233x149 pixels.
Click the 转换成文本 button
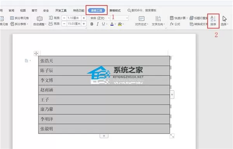(x=198, y=24)
